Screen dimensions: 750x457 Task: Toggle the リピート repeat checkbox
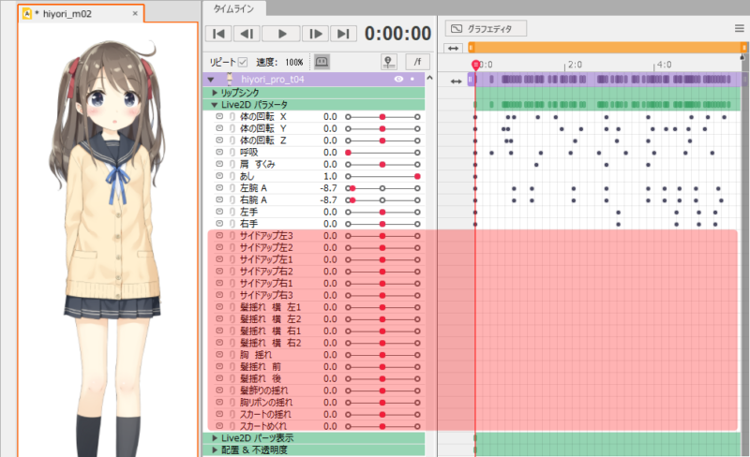(243, 62)
